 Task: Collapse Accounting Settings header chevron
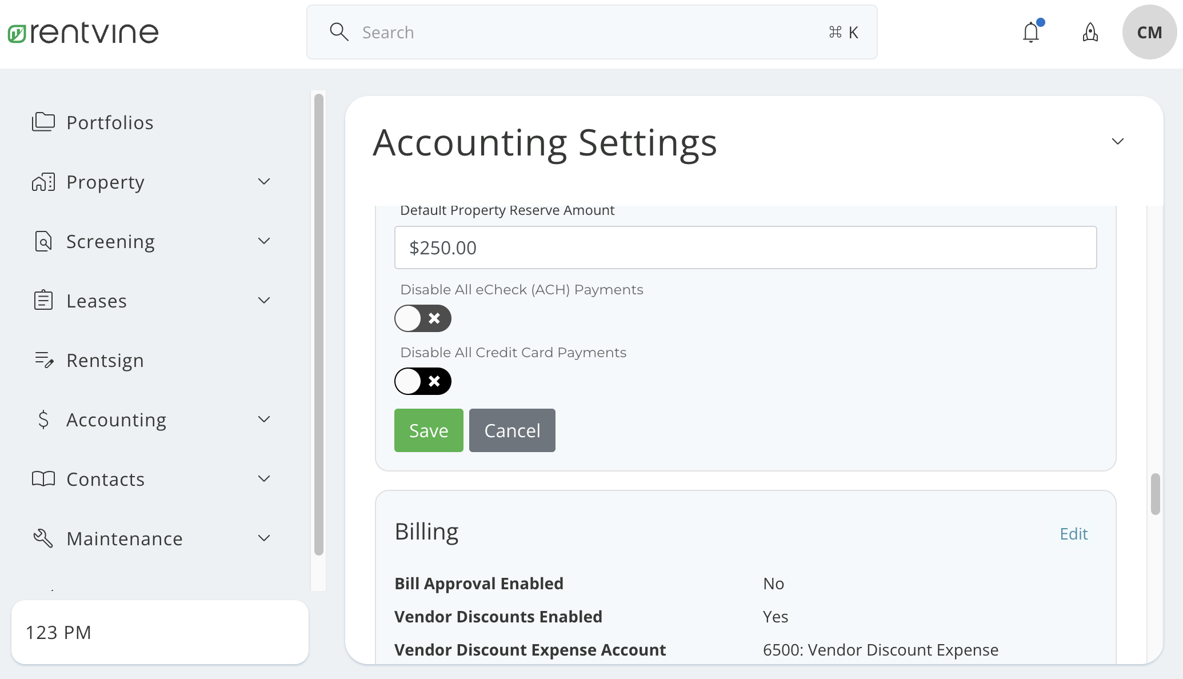[x=1117, y=142]
